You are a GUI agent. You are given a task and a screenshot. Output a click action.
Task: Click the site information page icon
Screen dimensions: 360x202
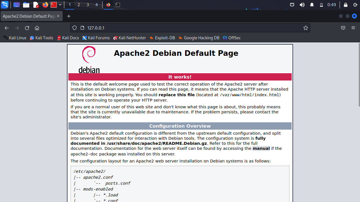tap(82, 28)
